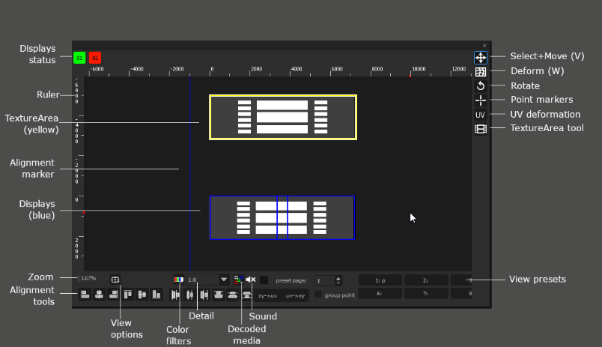Open the view options icon
The height and width of the screenshot is (347, 602).
click(115, 280)
